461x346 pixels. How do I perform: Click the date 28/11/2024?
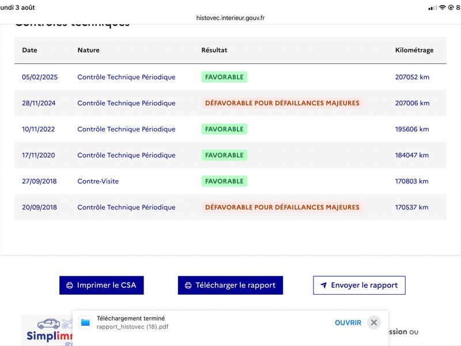point(39,103)
